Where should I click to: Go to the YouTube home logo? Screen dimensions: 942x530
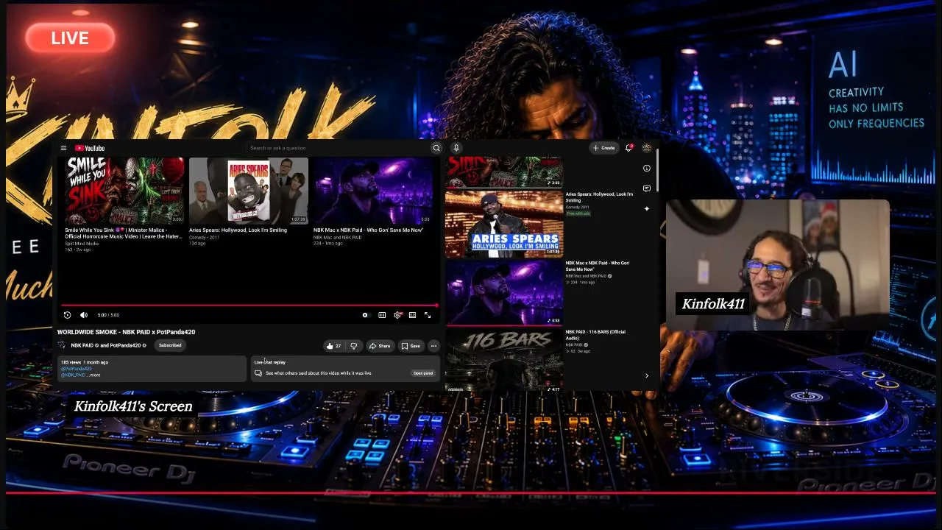click(90, 148)
